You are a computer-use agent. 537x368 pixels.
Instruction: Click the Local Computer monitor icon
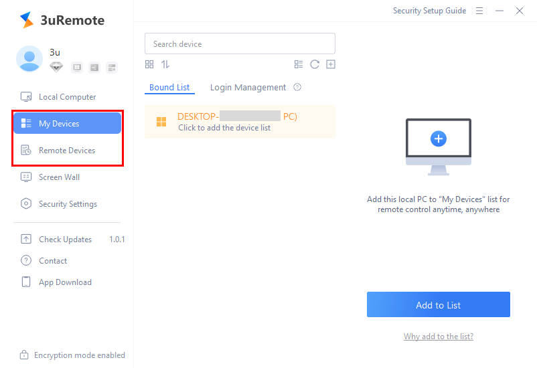tap(26, 97)
